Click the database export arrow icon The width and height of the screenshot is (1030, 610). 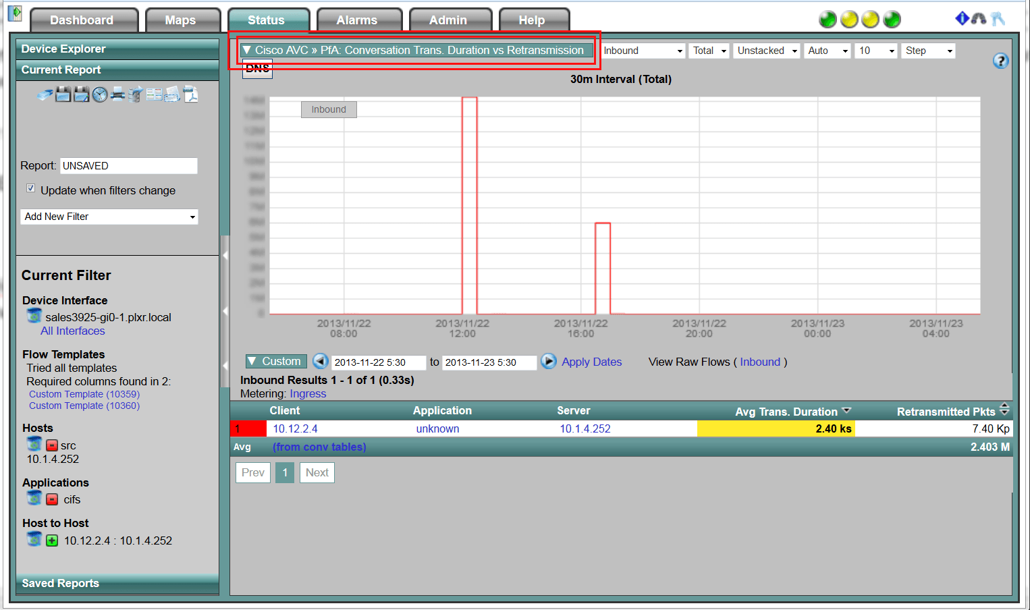[136, 94]
